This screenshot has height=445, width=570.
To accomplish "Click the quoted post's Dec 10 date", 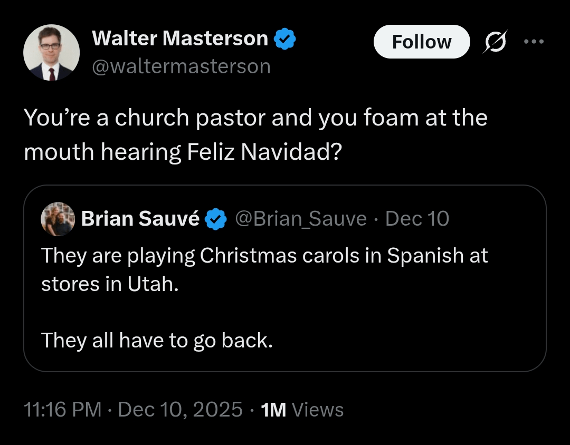I will click(417, 219).
